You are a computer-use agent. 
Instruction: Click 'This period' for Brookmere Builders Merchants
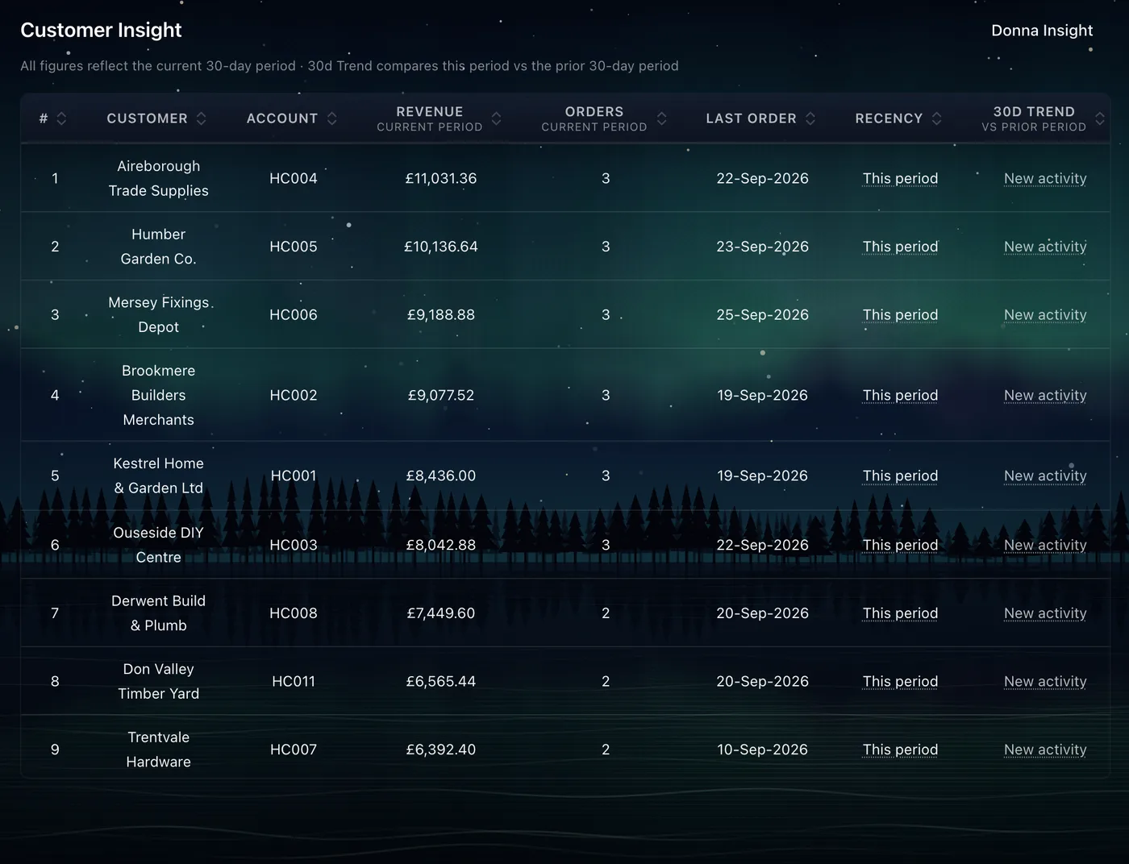click(900, 395)
